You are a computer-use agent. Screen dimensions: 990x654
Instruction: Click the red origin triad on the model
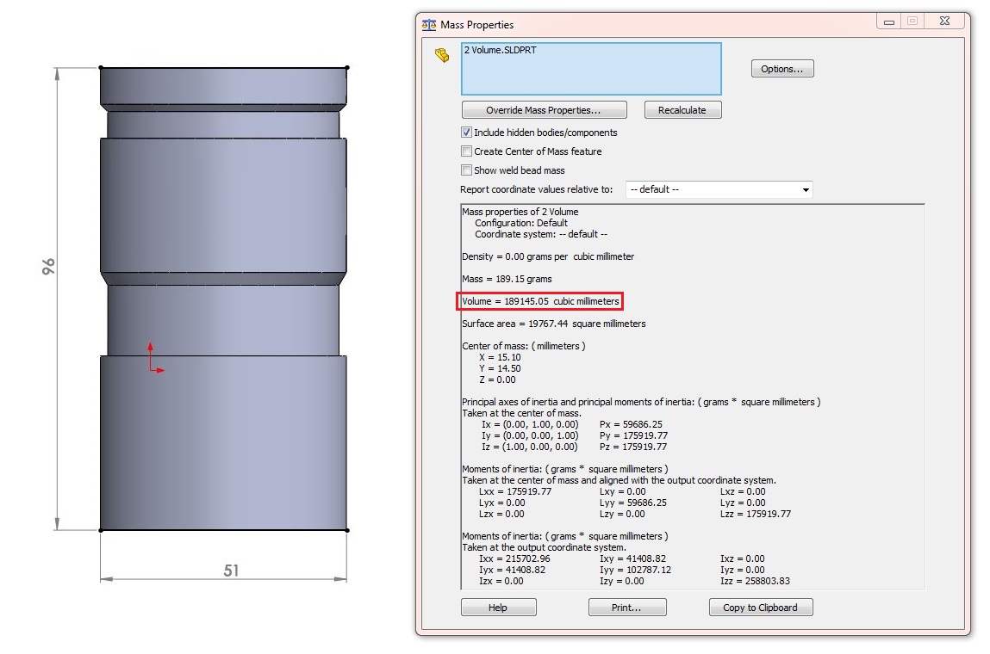tap(156, 358)
